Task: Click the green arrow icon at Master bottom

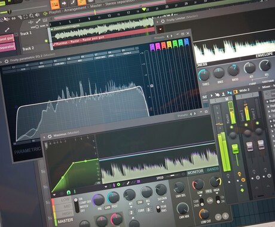Action: click(x=242, y=190)
